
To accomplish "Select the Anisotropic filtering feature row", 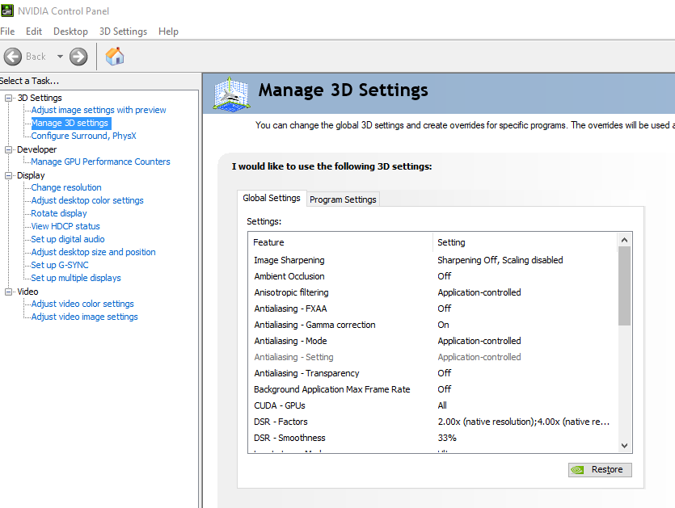I will (432, 292).
